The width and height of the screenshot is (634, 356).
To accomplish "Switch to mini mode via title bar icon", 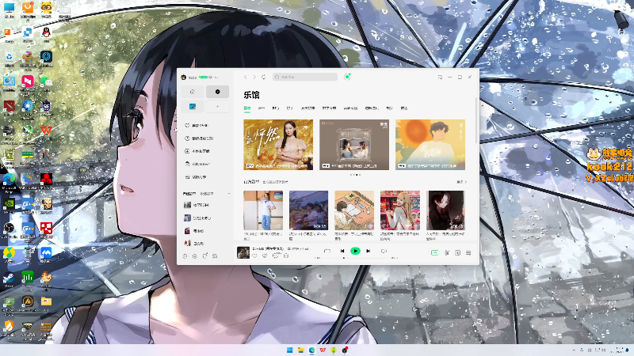I will 440,77.
